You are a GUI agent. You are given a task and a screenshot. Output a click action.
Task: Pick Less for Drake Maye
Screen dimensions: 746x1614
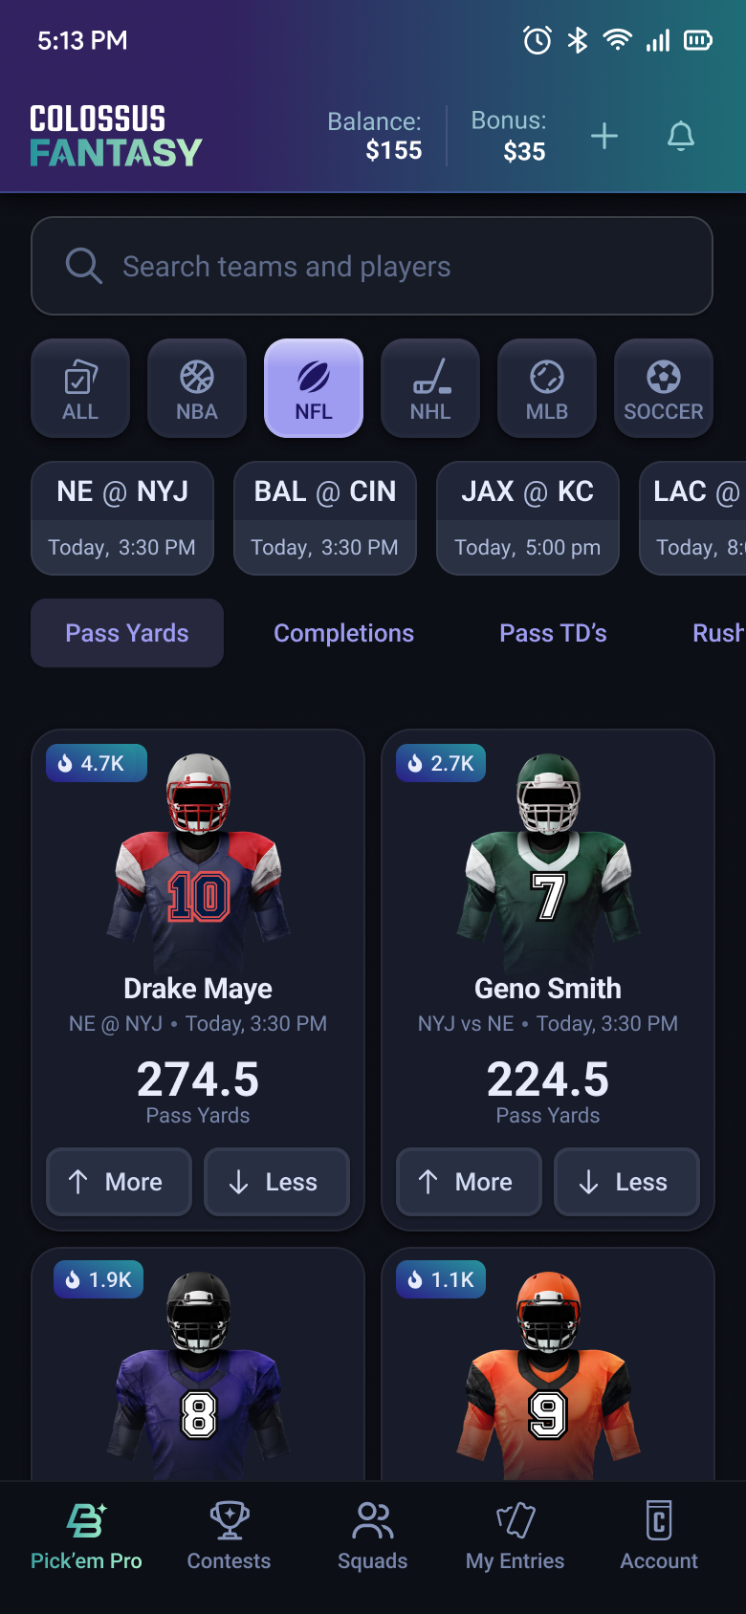277,1182
